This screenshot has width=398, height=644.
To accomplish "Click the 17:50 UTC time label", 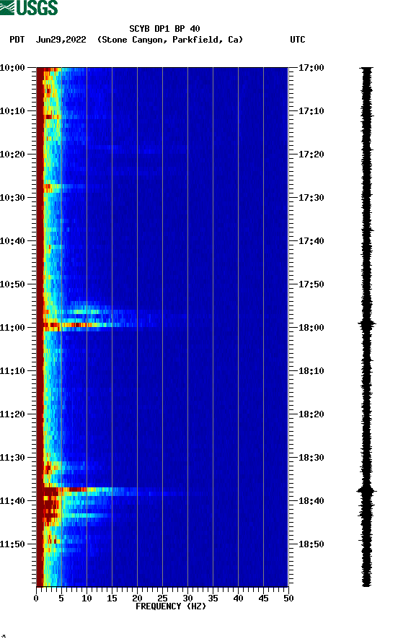I will (311, 284).
